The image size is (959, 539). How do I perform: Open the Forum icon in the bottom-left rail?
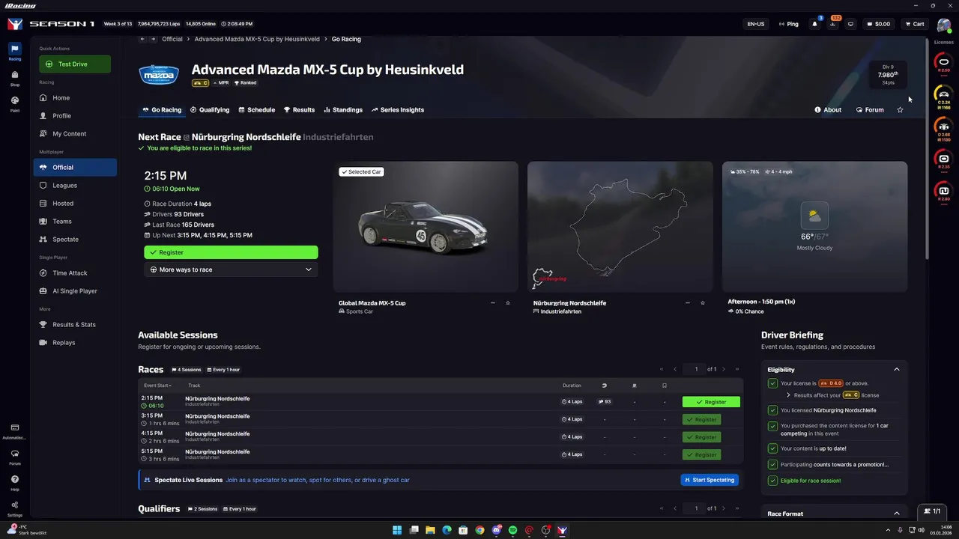tap(14, 457)
